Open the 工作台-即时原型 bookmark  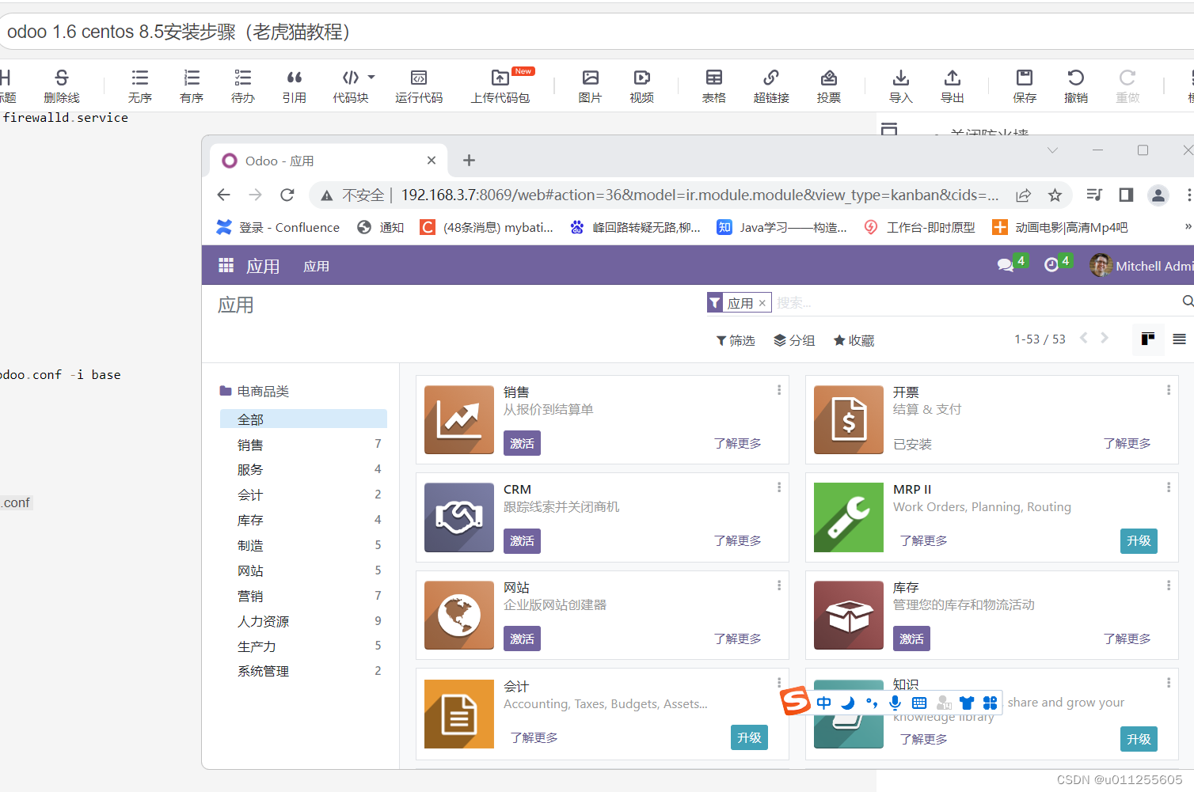click(920, 227)
